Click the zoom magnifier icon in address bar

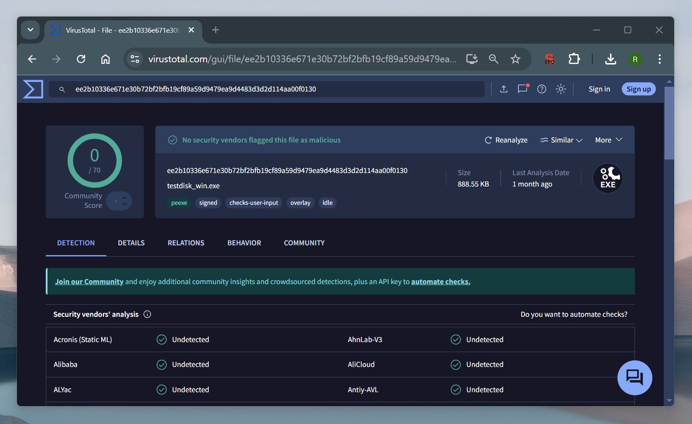(493, 59)
